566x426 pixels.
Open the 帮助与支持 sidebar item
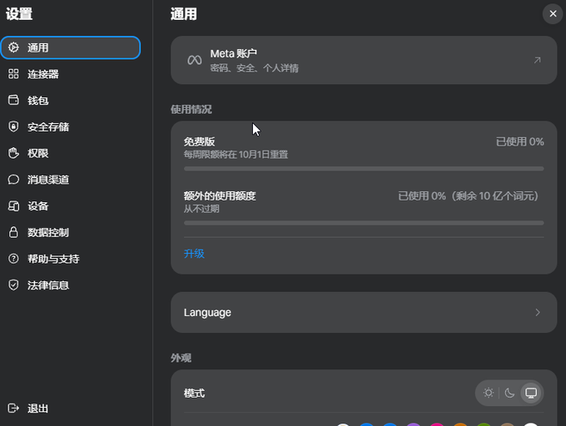tap(71, 259)
